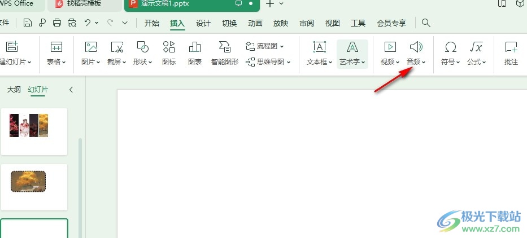Switch to the 视图 ribbon tab
Screen dimensions: 527x238
(x=332, y=23)
